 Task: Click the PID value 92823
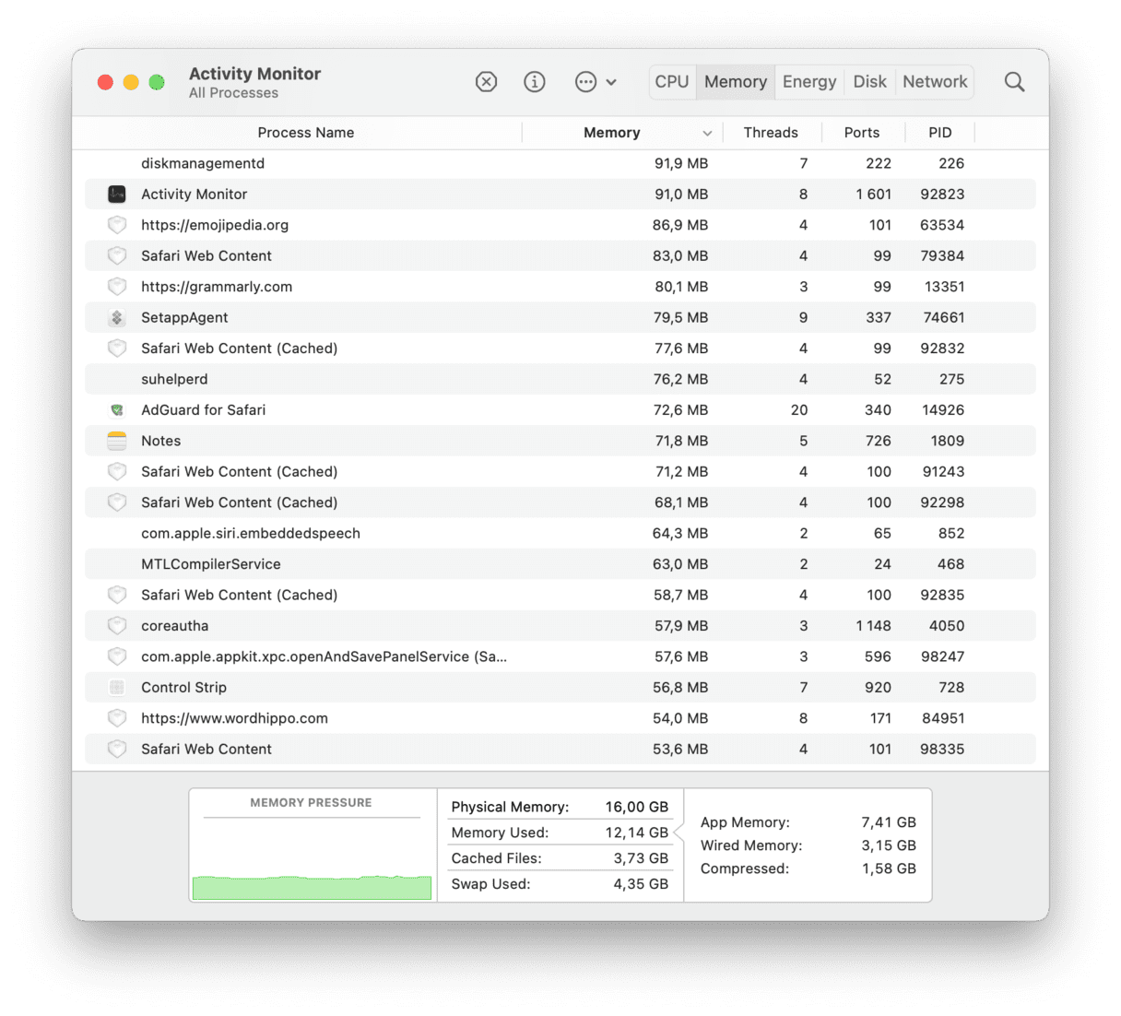942,195
